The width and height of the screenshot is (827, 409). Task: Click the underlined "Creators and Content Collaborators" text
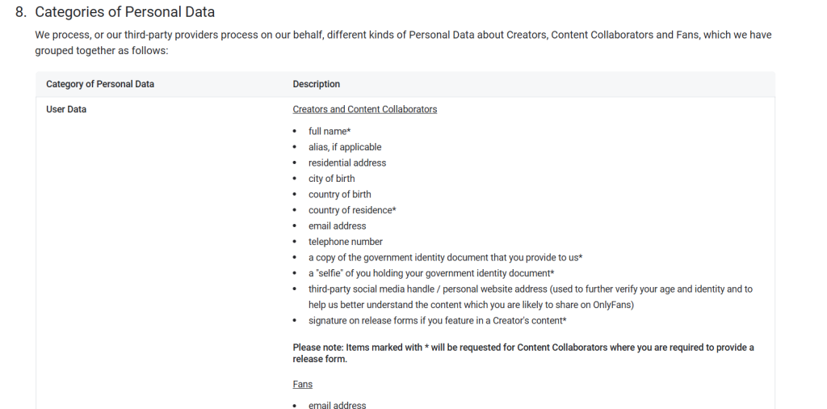pos(364,109)
